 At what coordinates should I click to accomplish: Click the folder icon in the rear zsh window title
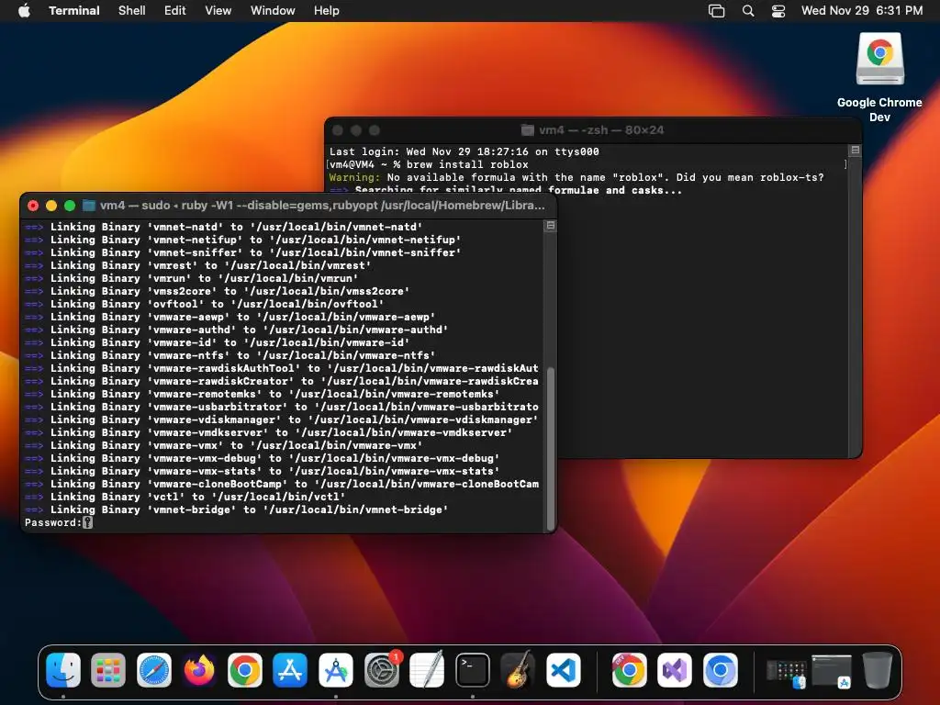(x=527, y=130)
